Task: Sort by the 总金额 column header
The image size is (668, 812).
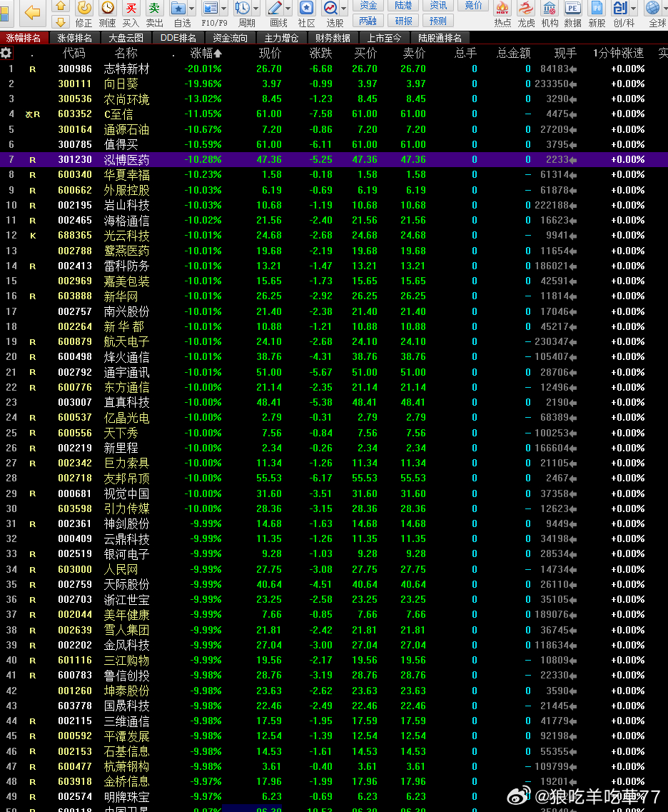Action: [514, 54]
